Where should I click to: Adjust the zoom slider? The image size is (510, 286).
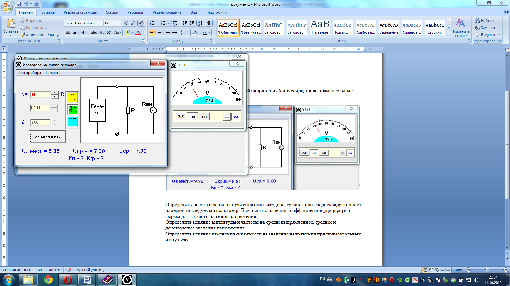(x=487, y=270)
